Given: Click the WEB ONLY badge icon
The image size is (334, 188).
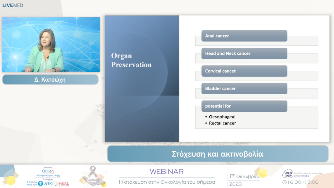Looking at the screenshot, I should (287, 174).
